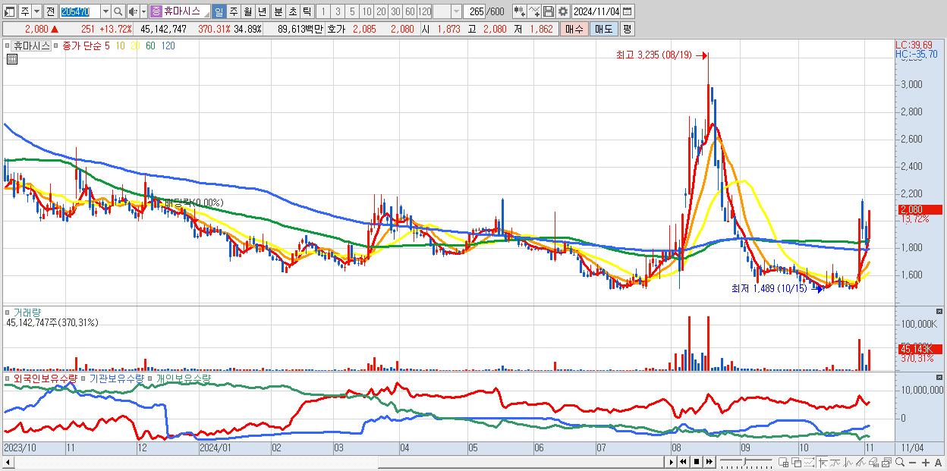The width and height of the screenshot is (947, 471).
Task: Click the 휴마시스 chart legend label
Action: tap(32, 46)
